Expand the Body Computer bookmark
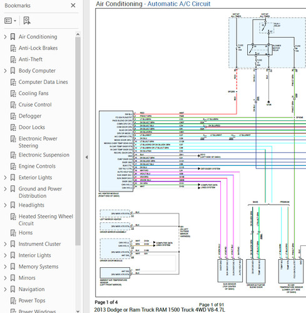The width and height of the screenshot is (306, 313). [6, 71]
